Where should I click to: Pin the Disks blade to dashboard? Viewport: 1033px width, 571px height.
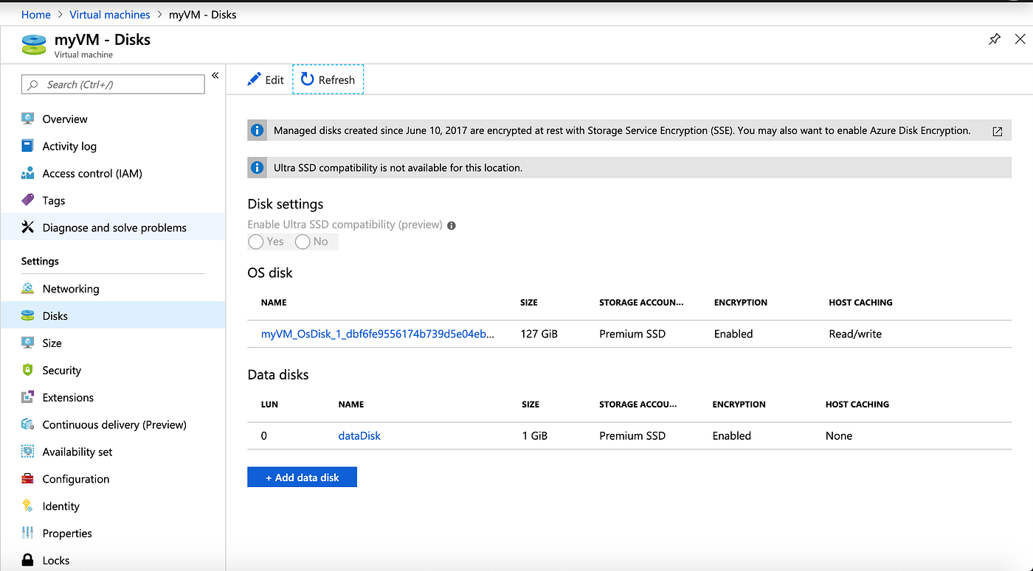click(994, 39)
